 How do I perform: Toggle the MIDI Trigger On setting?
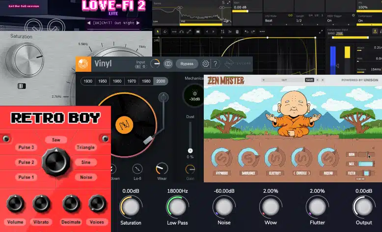coord(329,21)
